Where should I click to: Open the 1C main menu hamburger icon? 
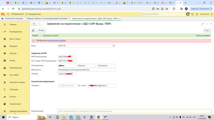click(8, 14)
